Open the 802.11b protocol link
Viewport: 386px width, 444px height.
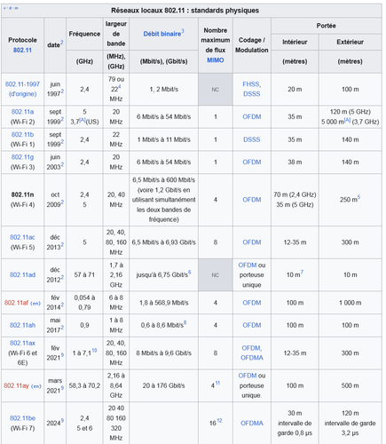[22, 135]
